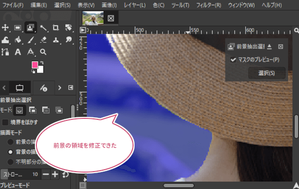Image resolution: width=299 pixels, height=189 pixels.
Task: Select the Bucket Fill tool
Action: pos(18,40)
